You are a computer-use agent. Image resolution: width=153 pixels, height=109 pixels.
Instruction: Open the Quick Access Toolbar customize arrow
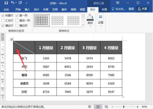point(27,3)
